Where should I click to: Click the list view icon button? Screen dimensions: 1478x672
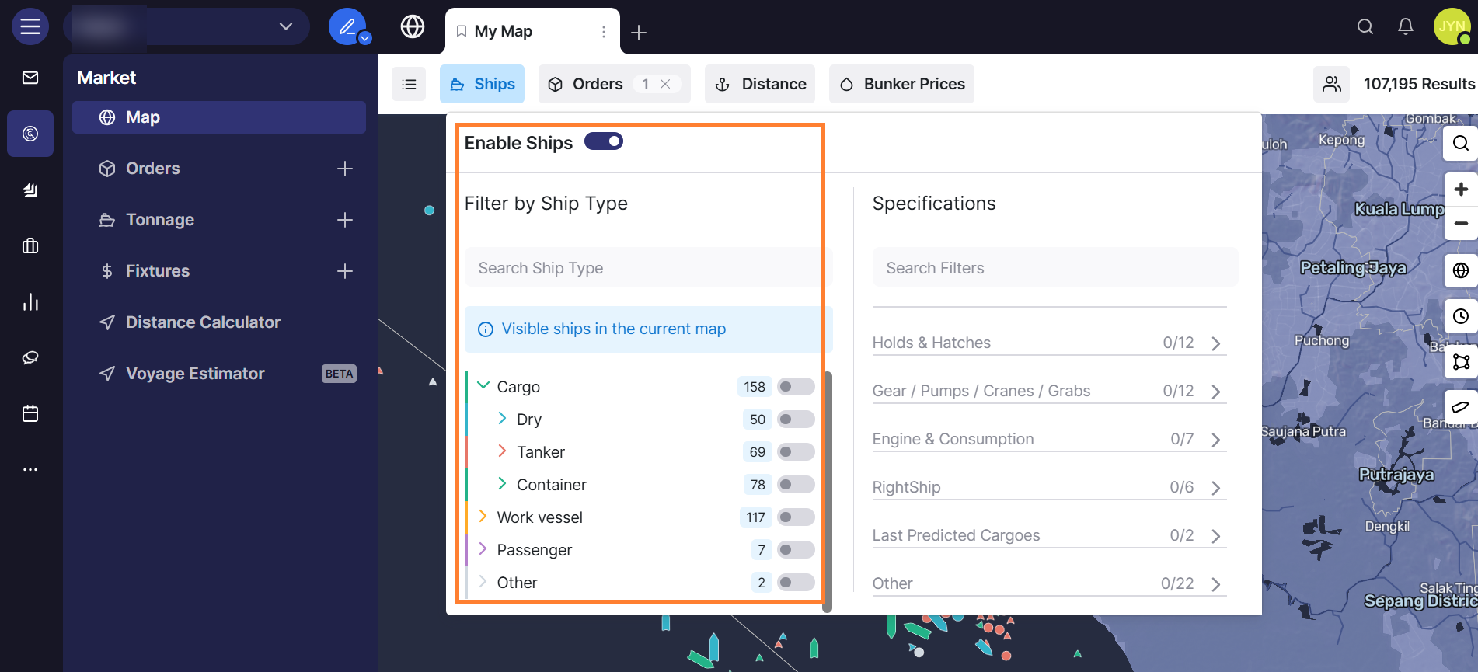409,84
